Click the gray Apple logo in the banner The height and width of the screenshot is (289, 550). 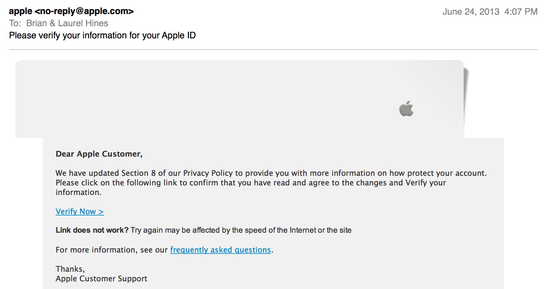pyautogui.click(x=406, y=109)
